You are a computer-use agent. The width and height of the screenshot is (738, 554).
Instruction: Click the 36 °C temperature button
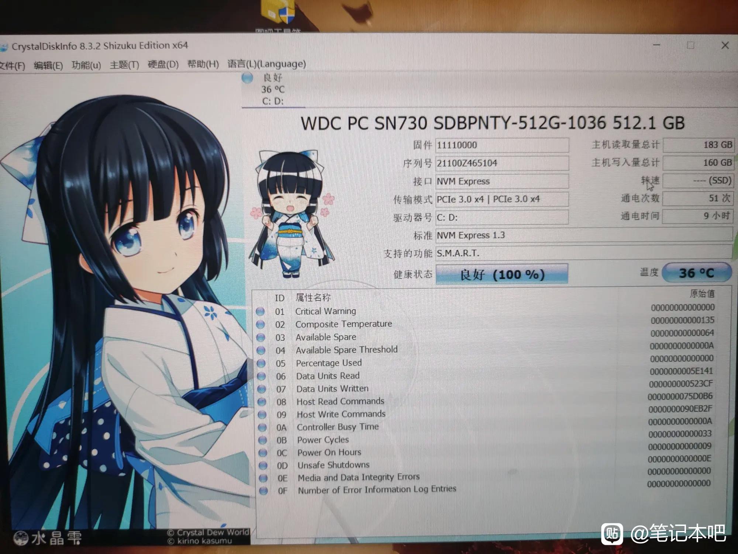point(697,273)
